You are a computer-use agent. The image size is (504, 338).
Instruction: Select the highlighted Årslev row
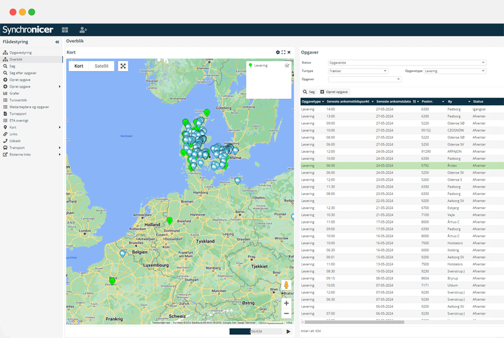tap(402, 166)
